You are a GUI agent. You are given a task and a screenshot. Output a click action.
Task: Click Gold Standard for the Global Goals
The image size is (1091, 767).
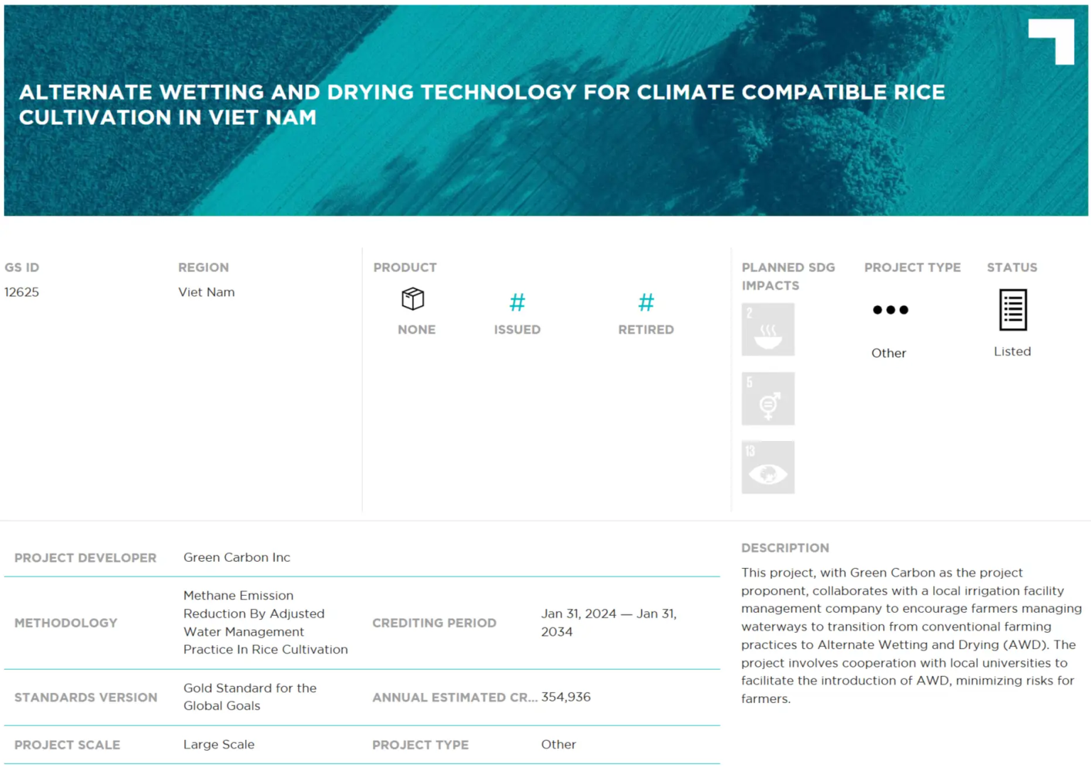(249, 697)
